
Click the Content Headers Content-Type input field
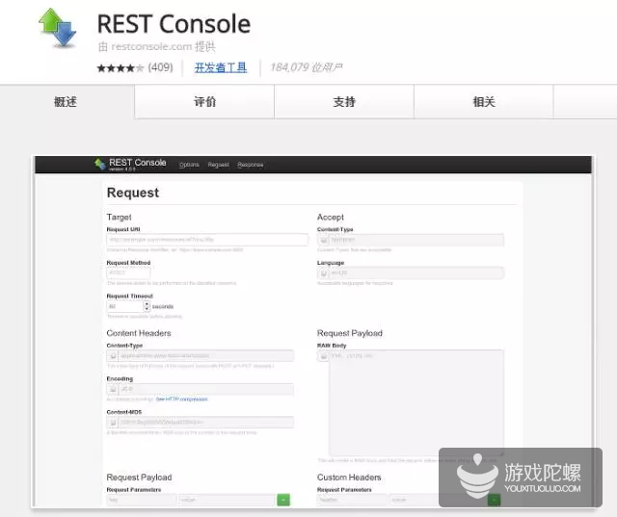pos(206,356)
